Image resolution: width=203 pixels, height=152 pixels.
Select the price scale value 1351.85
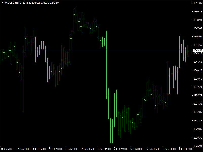[198, 3]
